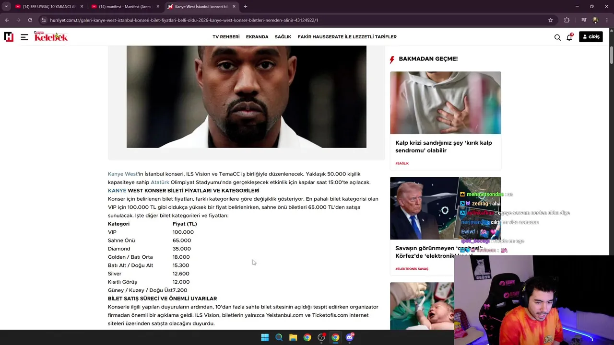
Task: Open FAKİR HAUSGERATE İLE LEZZETLİ TARİFLER menu
Action: [x=347, y=37]
